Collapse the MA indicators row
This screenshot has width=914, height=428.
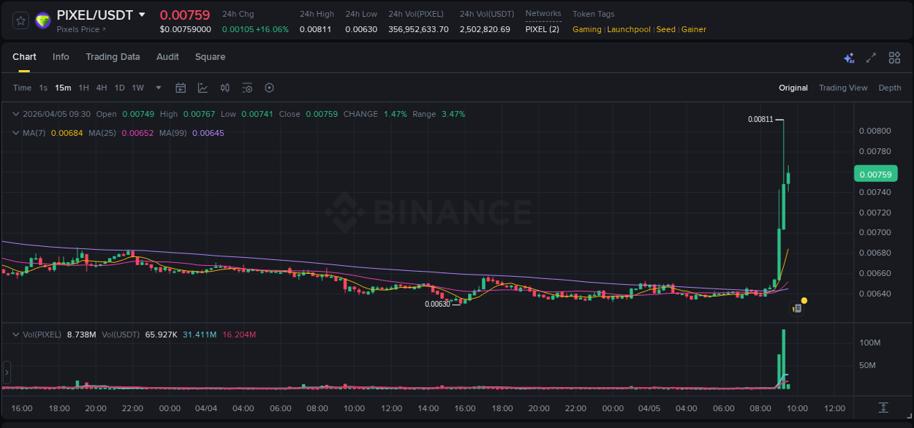pos(15,133)
